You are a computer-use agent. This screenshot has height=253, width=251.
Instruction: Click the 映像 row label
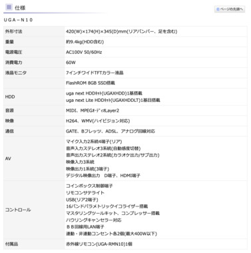[9, 121]
